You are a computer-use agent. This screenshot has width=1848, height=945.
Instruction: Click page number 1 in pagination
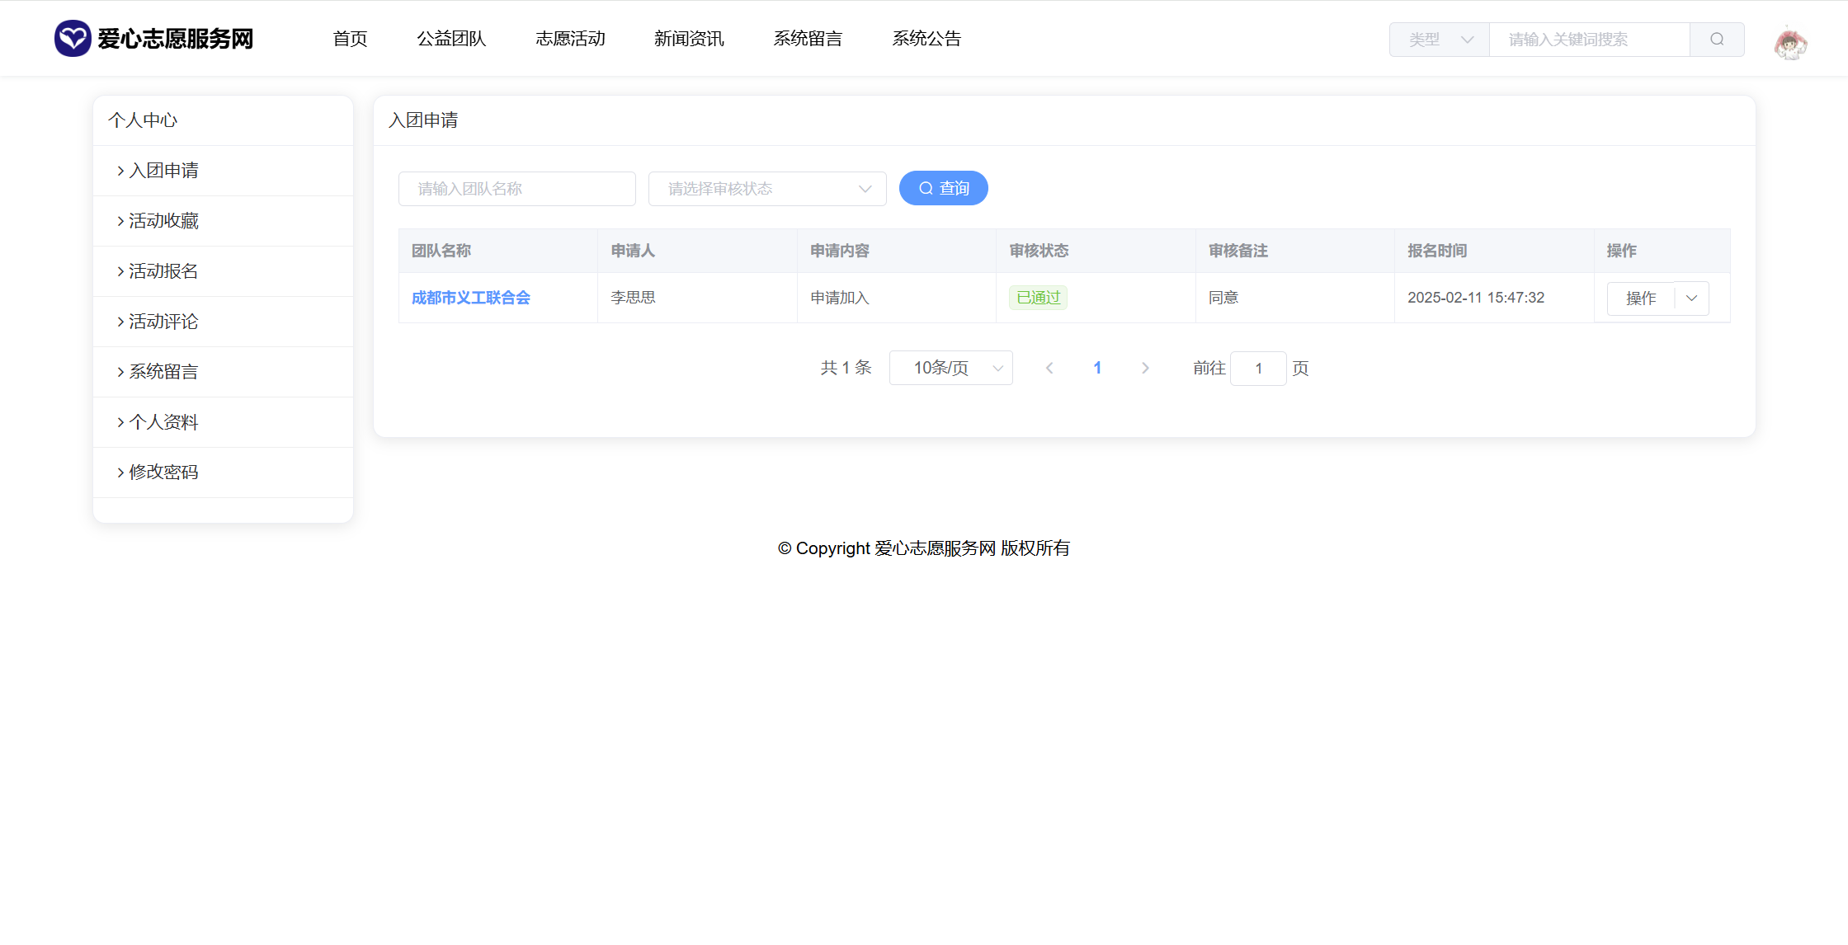coord(1097,368)
